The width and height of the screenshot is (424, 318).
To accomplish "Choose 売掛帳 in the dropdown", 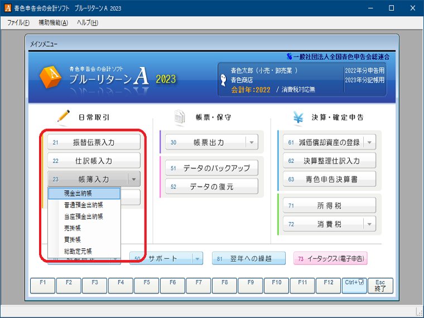I will click(x=84, y=228).
